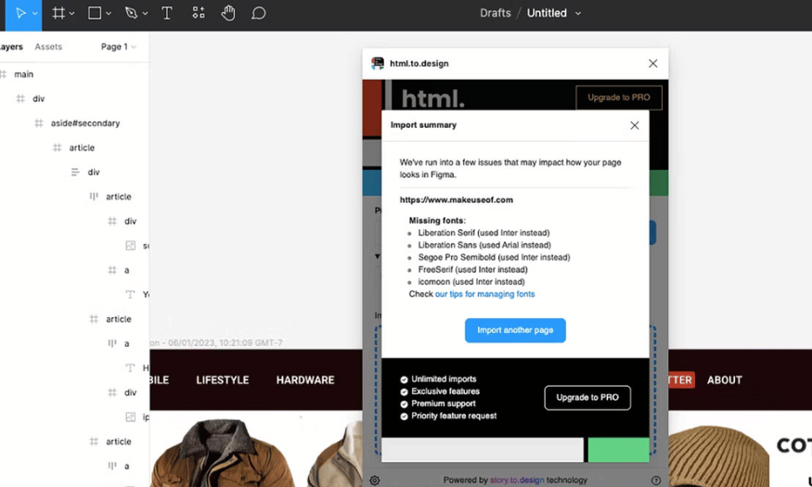Select the Text tool
Image resolution: width=812 pixels, height=487 pixels.
[167, 13]
